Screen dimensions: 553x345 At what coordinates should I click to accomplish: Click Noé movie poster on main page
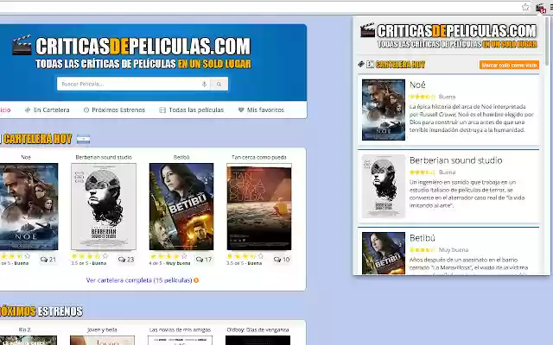29,207
